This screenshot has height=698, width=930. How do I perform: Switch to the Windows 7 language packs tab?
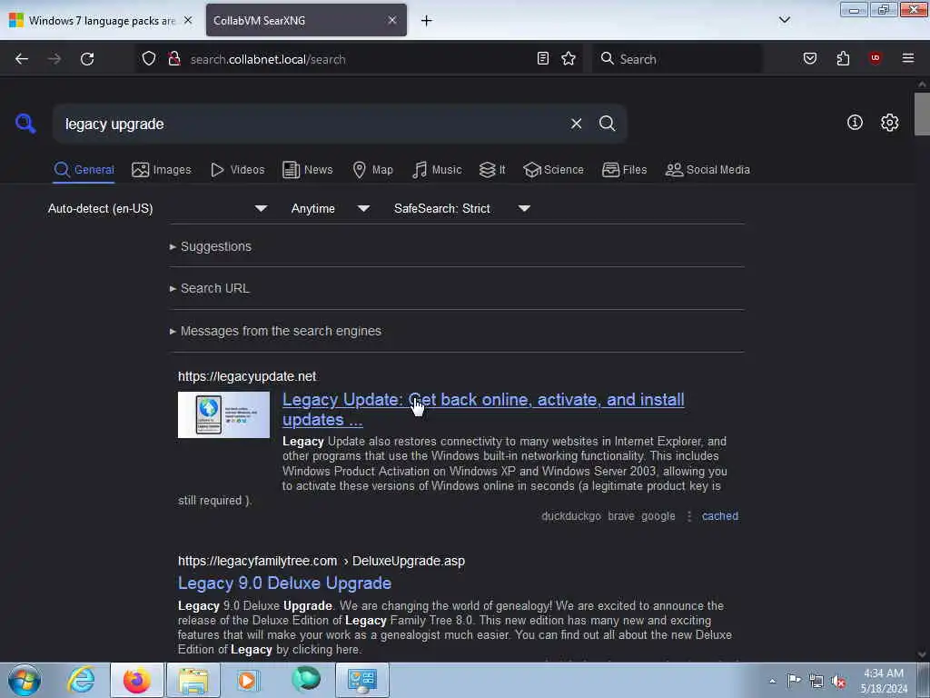pos(101,21)
